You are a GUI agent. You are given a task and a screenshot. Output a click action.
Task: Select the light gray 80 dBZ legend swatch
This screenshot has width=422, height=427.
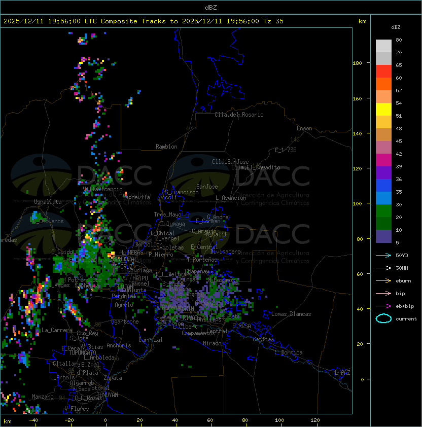[x=383, y=46]
